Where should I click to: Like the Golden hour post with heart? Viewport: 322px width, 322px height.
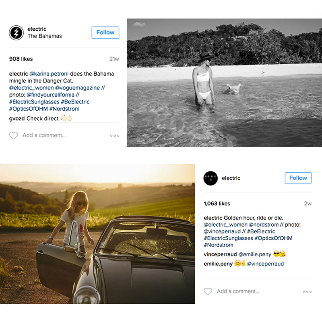[208, 291]
